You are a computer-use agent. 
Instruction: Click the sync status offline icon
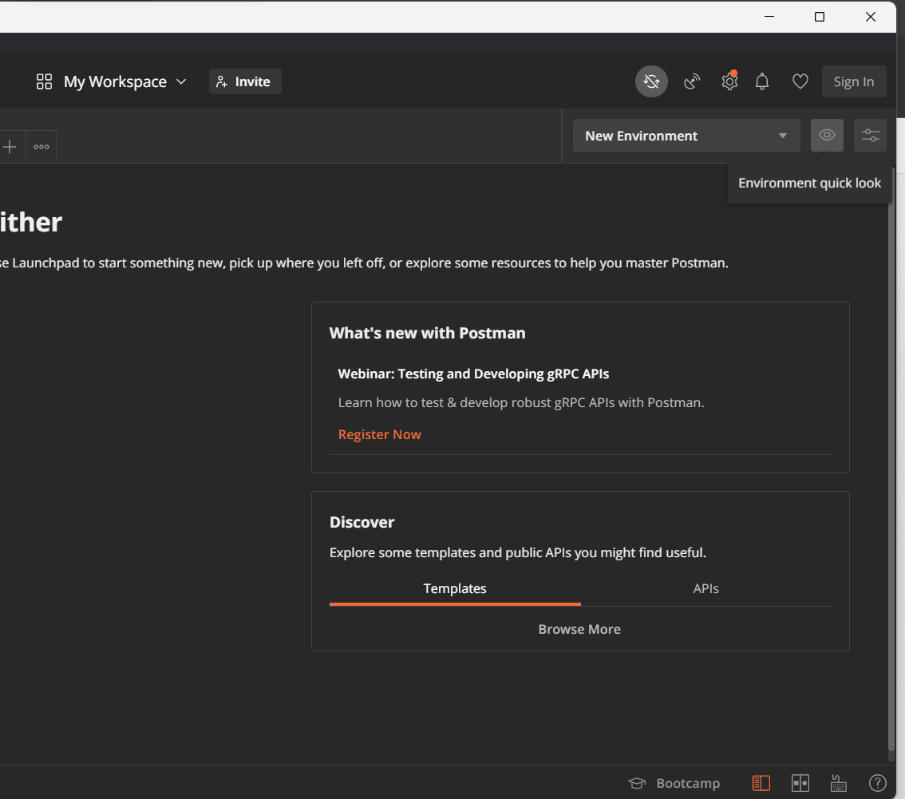[651, 81]
